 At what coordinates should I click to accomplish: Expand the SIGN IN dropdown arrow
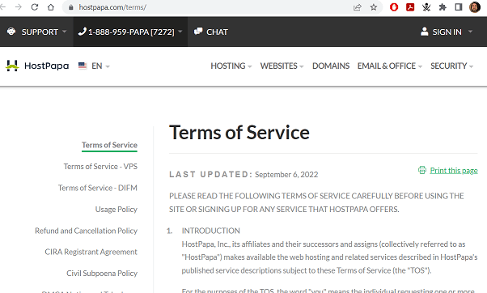(470, 32)
